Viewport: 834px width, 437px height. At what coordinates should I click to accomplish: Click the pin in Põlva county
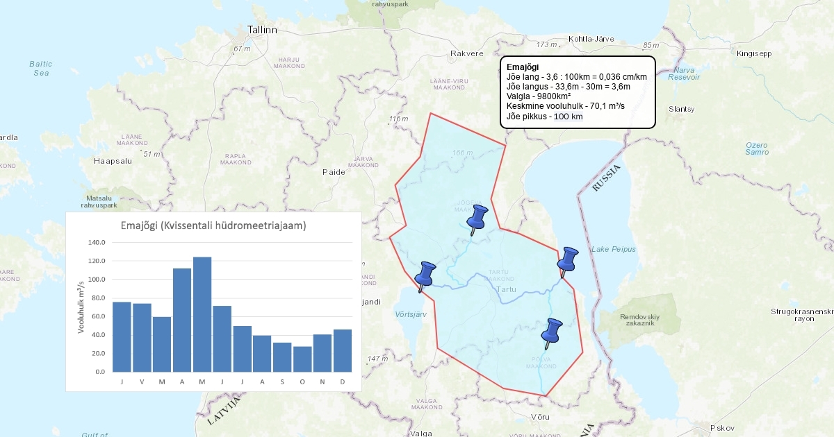551,332
